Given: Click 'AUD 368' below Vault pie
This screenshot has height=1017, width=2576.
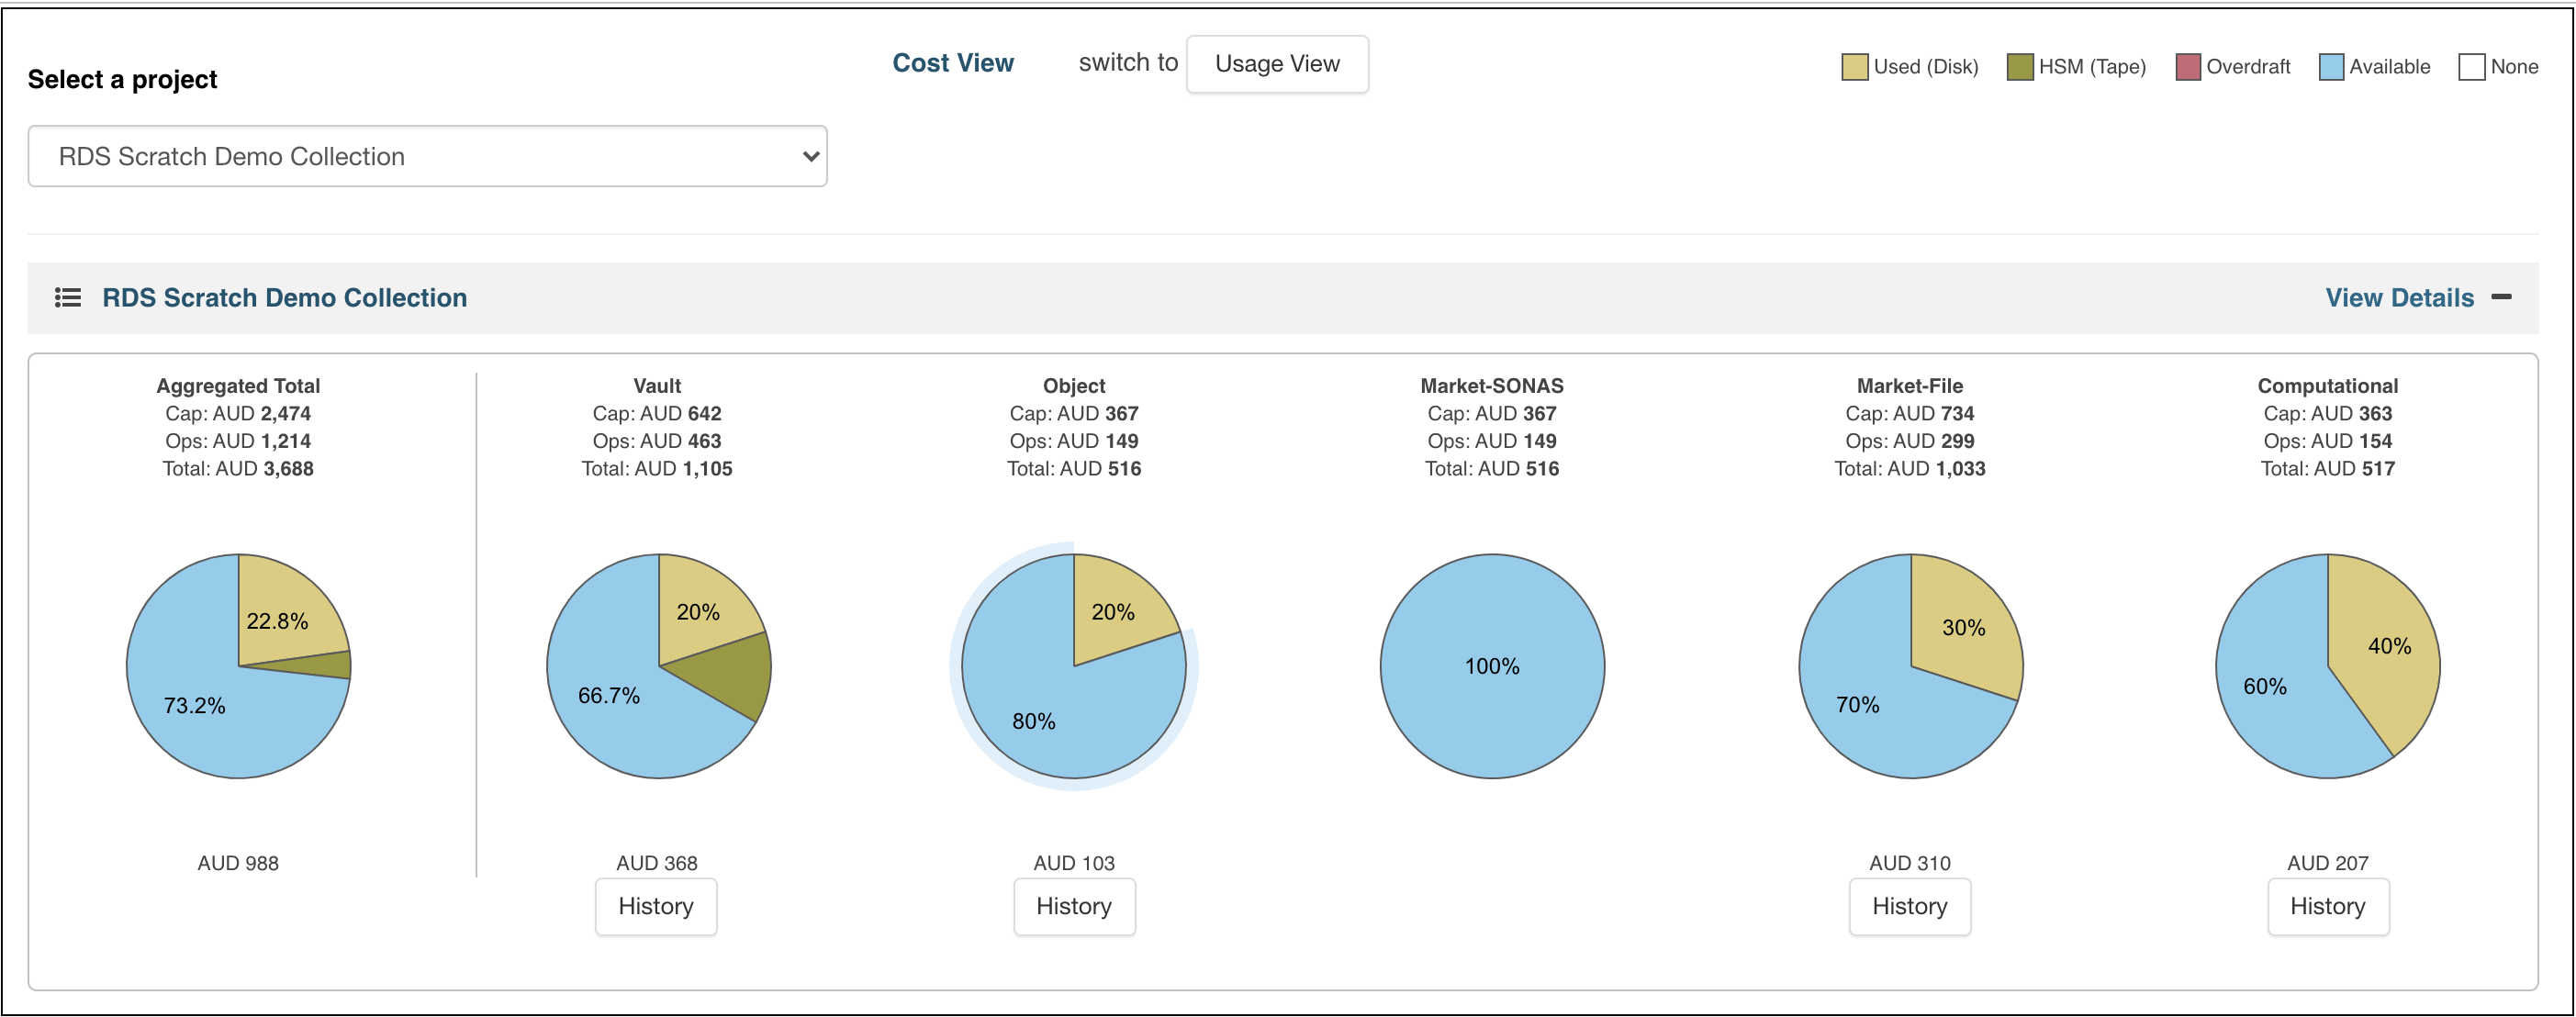Looking at the screenshot, I should tap(657, 863).
